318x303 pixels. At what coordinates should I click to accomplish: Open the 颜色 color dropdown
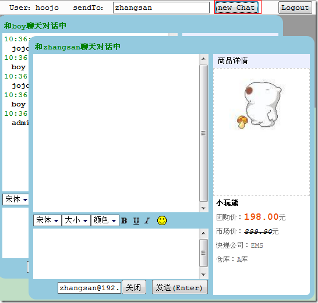[105, 220]
